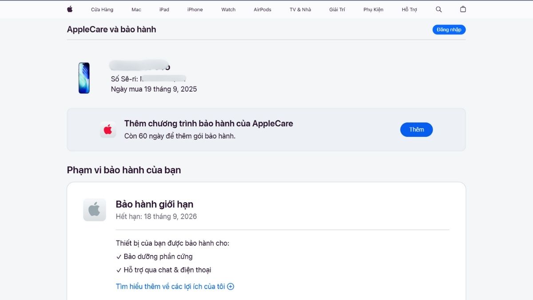533x300 pixels.
Task: Click the AppleCare và bảo hành heading
Action: click(x=111, y=29)
